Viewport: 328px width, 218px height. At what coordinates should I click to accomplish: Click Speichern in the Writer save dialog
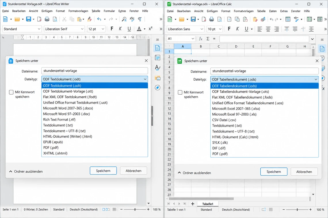(x=103, y=171)
